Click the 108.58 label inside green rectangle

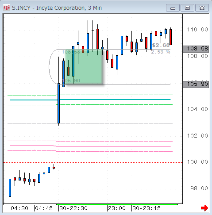[x=71, y=52]
